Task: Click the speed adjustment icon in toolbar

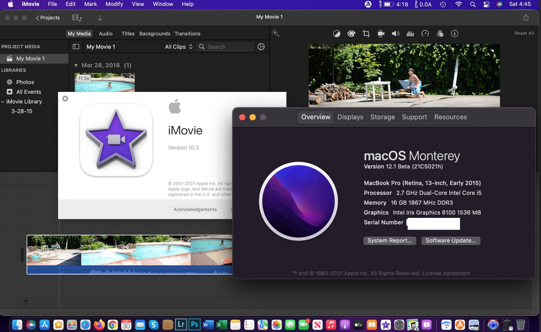Action: [424, 34]
